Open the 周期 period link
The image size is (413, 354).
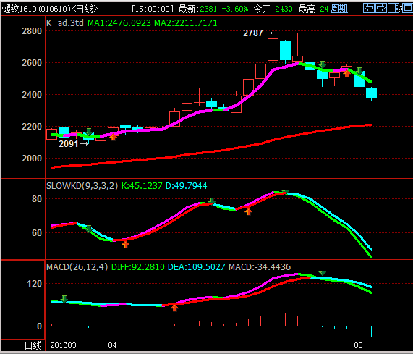[339, 9]
